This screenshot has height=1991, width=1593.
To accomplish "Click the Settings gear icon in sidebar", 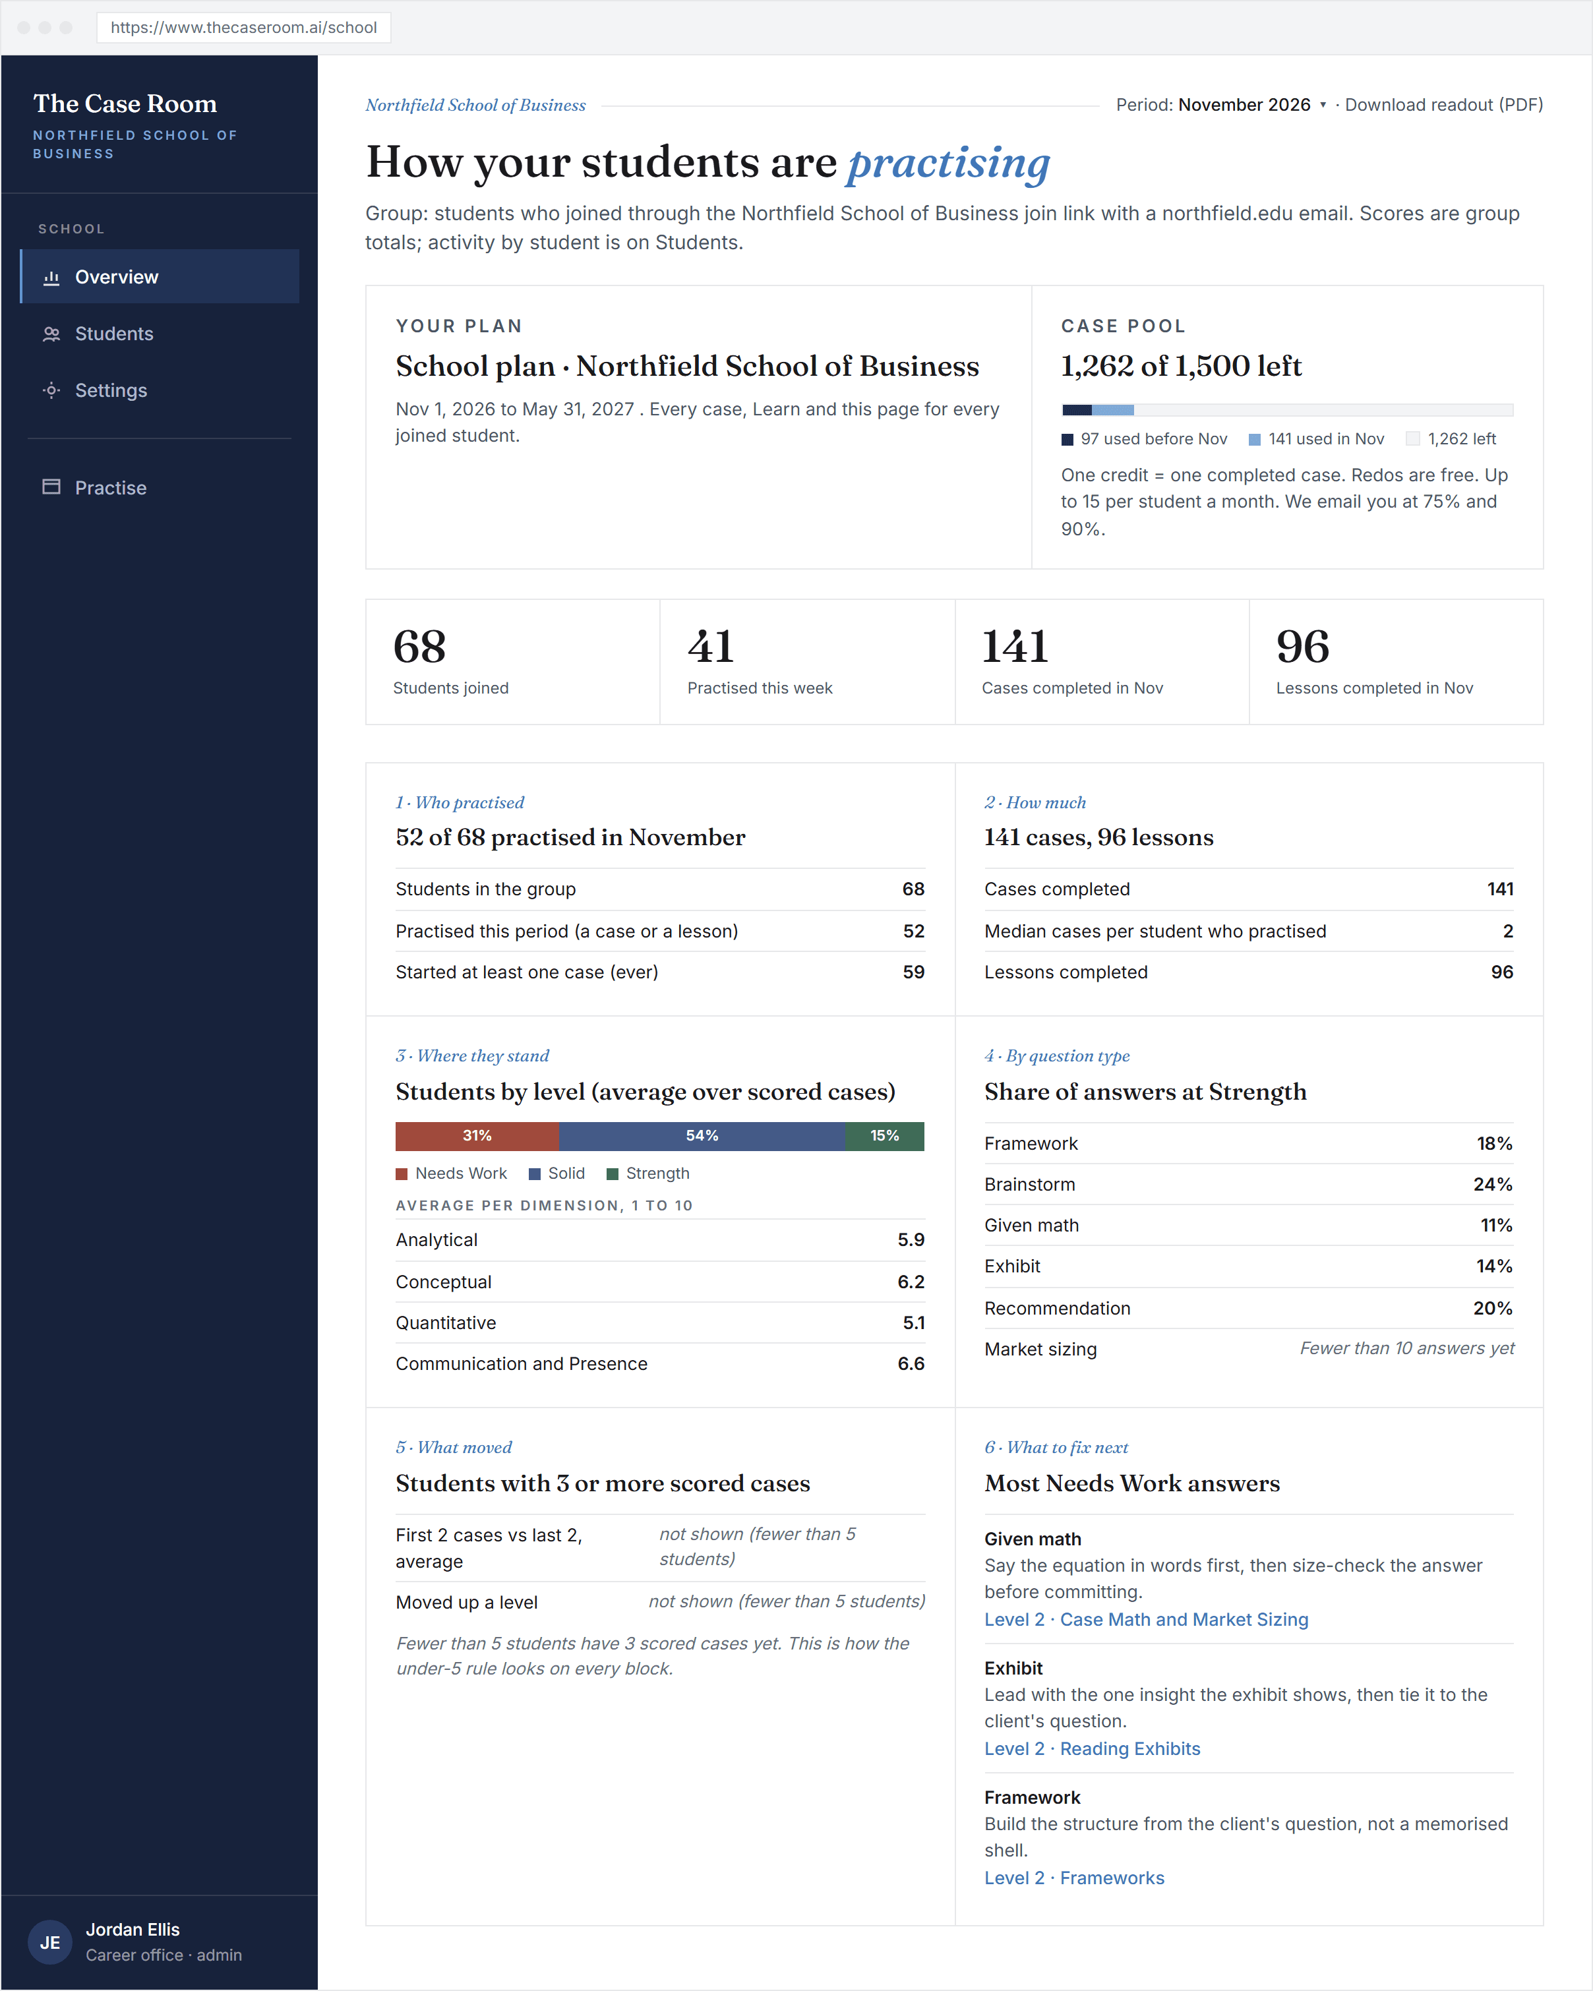I will pos(51,390).
